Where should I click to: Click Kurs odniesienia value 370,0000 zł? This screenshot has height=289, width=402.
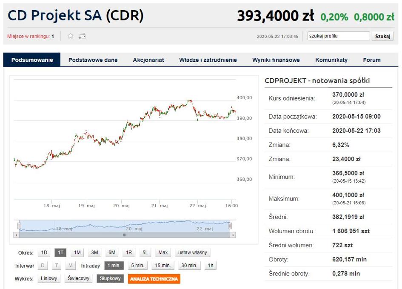click(348, 94)
